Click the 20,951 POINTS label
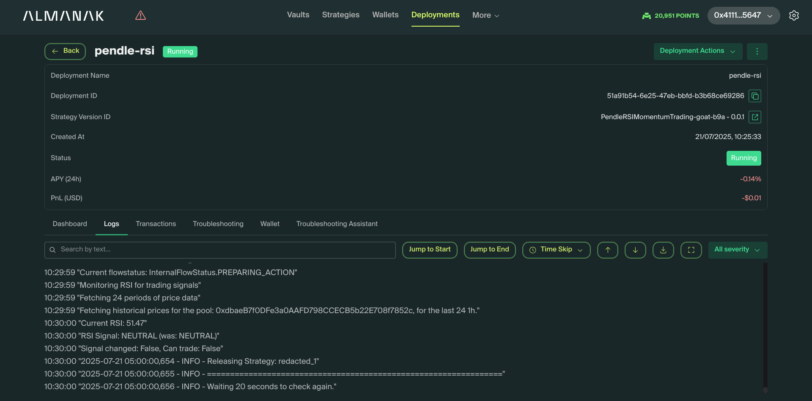 pyautogui.click(x=677, y=16)
